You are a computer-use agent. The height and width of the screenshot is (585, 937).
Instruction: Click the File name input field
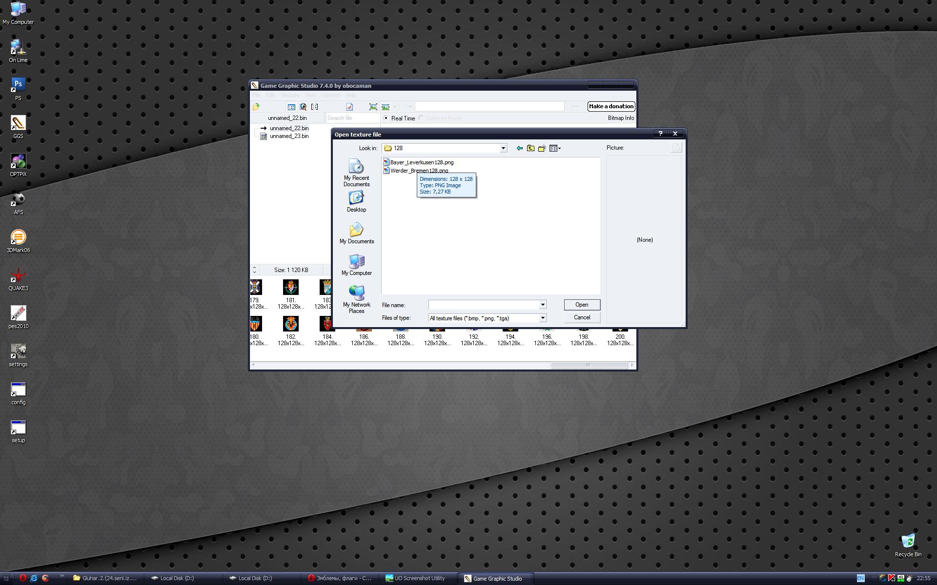(x=483, y=305)
